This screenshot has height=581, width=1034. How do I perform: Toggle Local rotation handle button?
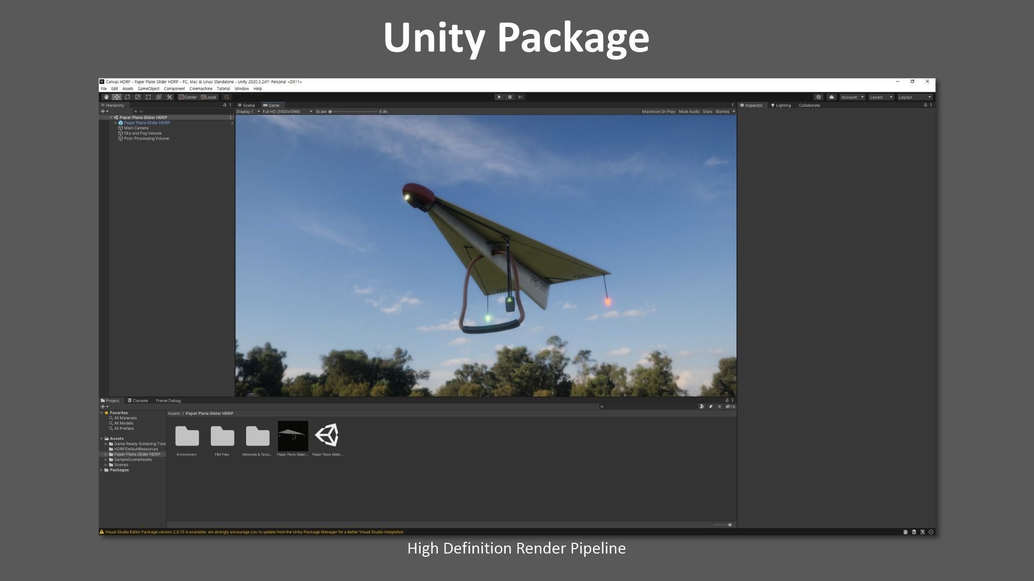click(x=208, y=97)
